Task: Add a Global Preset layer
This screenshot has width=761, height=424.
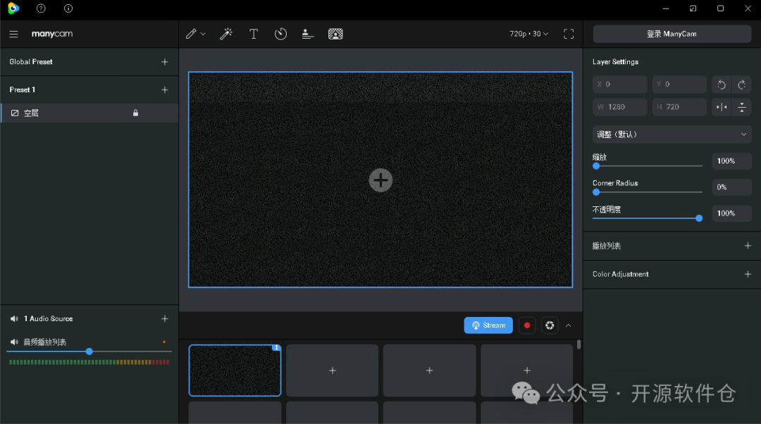Action: 164,61
